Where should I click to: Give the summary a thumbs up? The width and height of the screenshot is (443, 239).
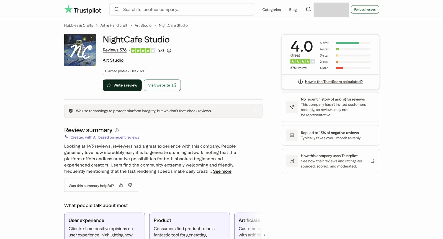click(121, 185)
